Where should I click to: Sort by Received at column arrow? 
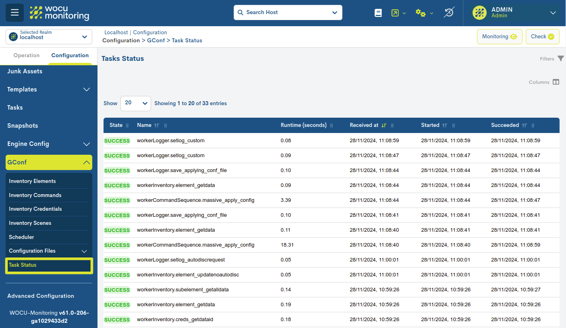tap(384, 125)
